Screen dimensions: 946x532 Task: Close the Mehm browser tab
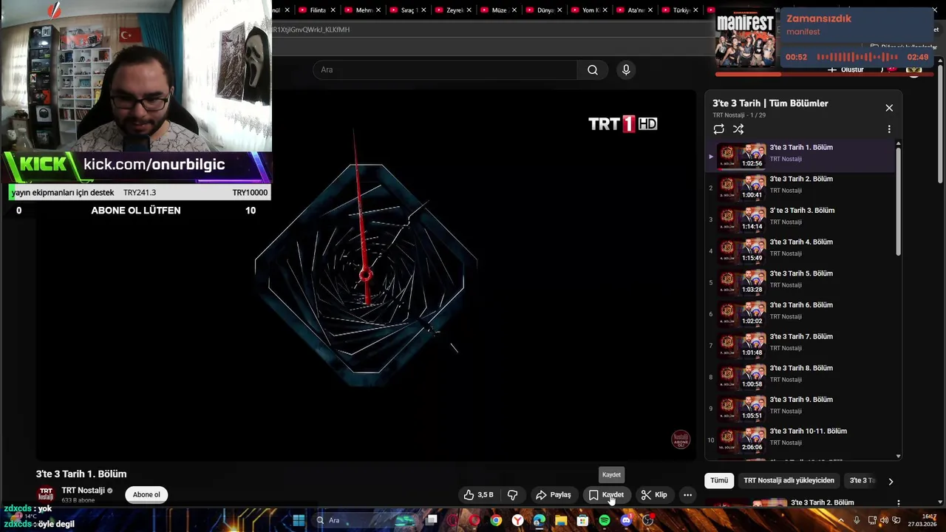pos(378,10)
